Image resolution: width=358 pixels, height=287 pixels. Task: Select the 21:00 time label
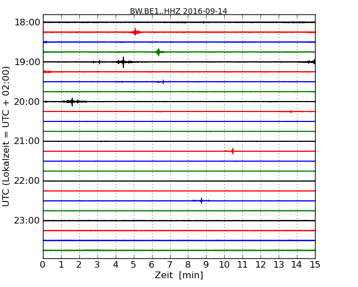pyautogui.click(x=27, y=141)
